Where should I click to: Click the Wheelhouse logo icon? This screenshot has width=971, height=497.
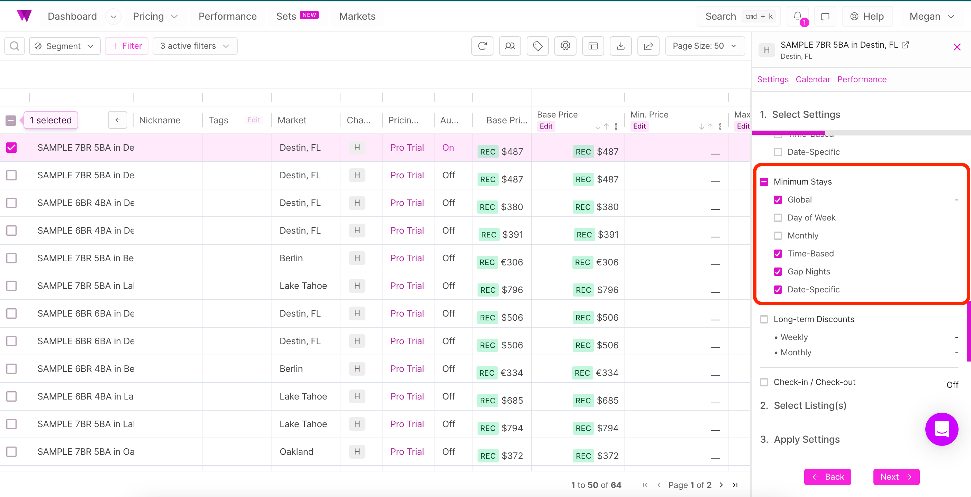pos(24,16)
